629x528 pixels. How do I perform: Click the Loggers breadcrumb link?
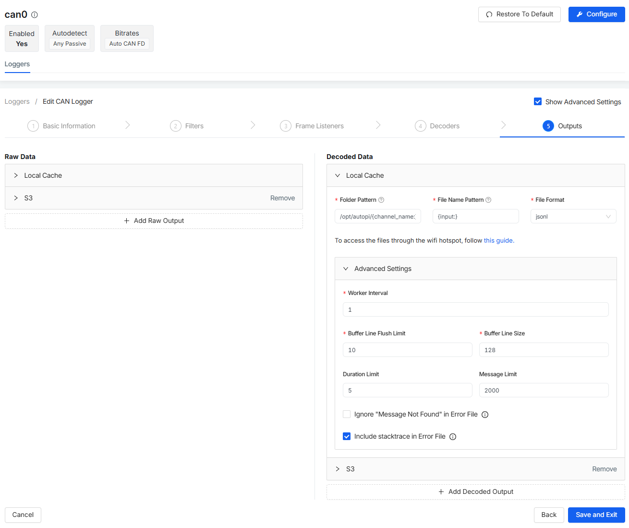pyautogui.click(x=17, y=101)
